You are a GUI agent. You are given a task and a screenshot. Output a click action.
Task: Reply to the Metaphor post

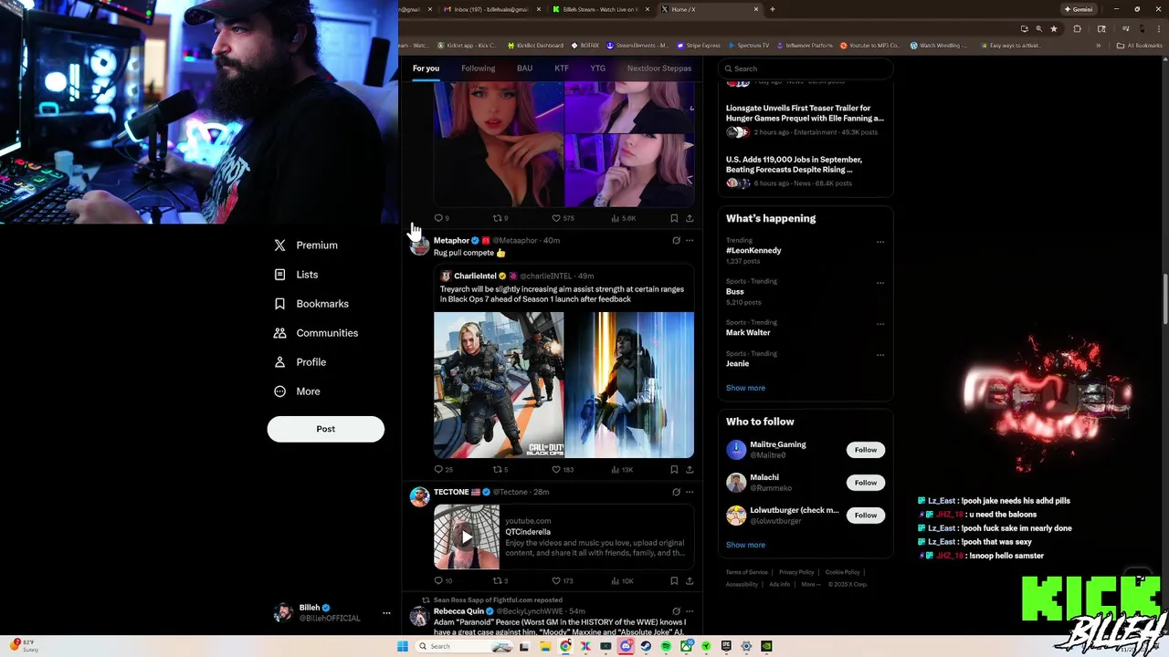[443, 470]
